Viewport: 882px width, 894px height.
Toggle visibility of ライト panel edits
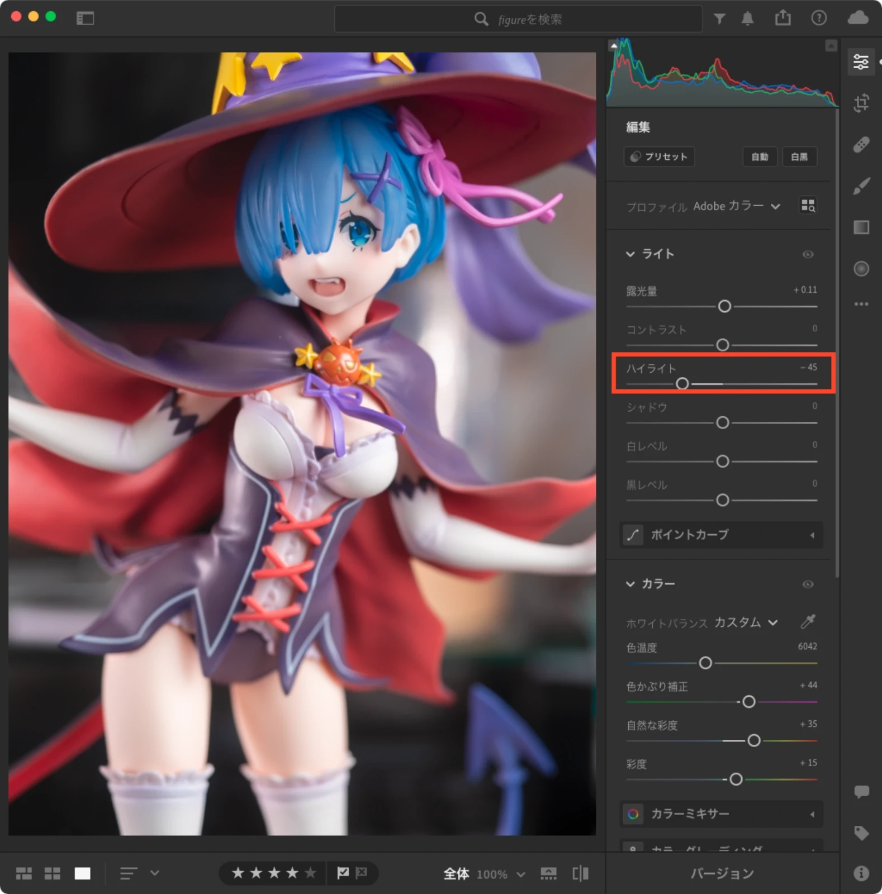point(808,254)
